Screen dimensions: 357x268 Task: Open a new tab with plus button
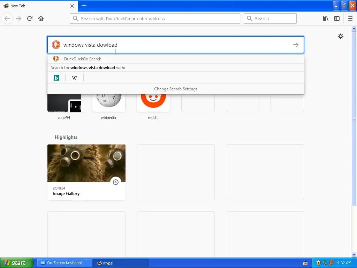[84, 6]
